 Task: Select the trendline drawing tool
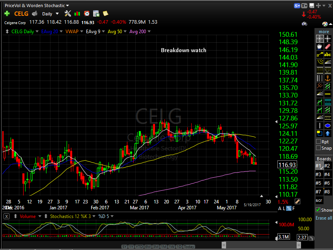pos(320,55)
